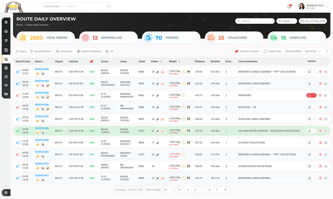Click the settings gear at sidebar bottom
The image size is (333, 199).
(x=6, y=192)
